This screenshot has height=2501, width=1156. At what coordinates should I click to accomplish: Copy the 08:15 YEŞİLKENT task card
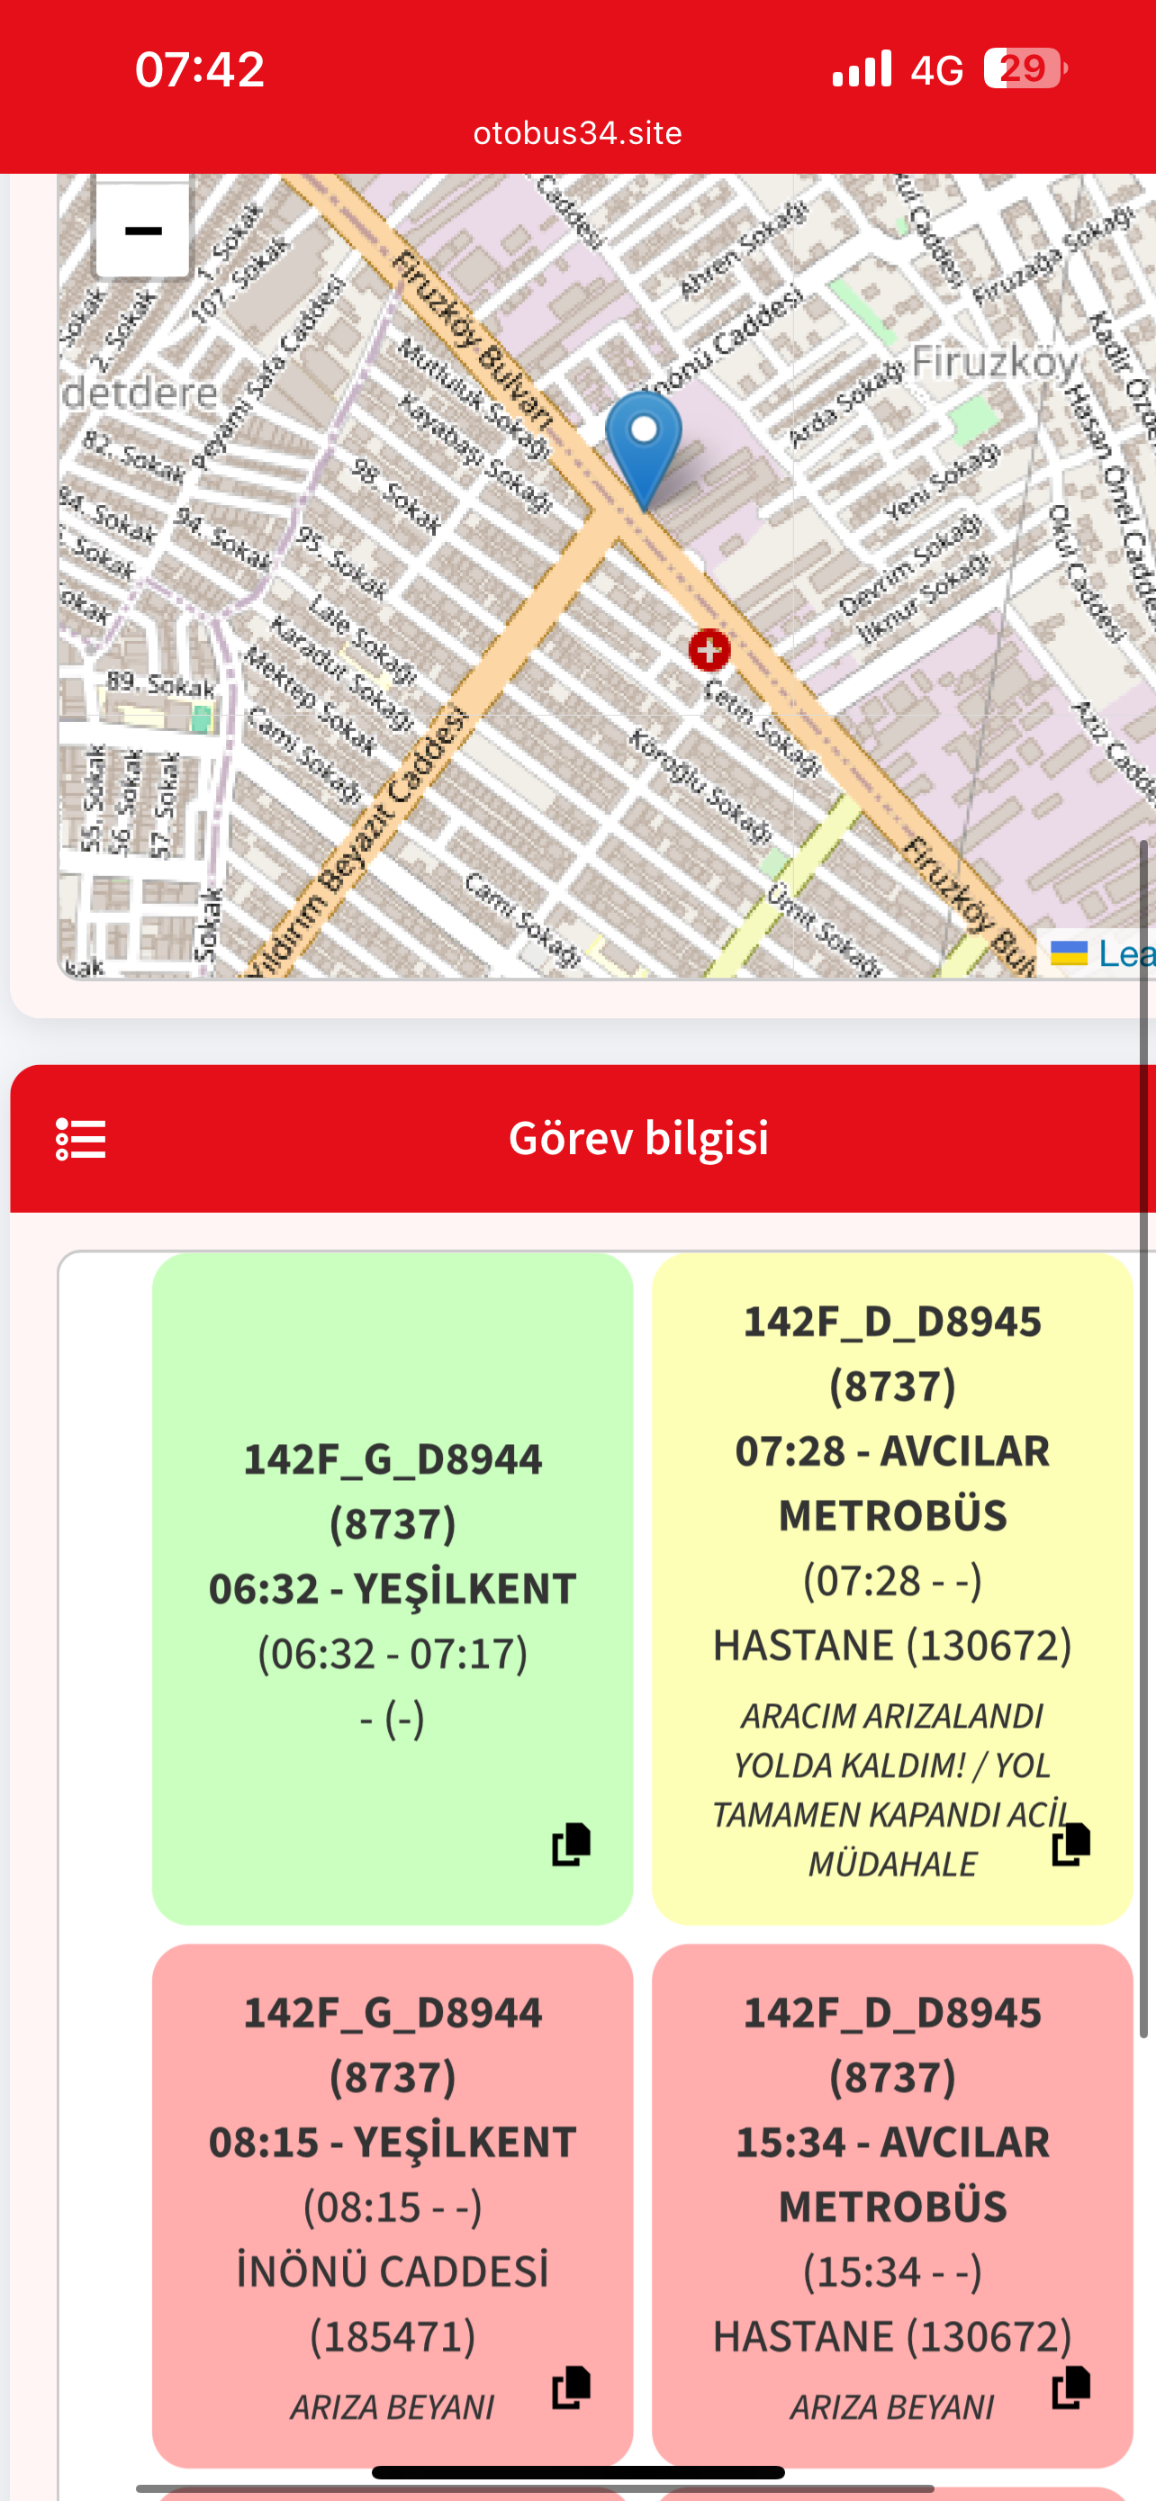click(x=571, y=2388)
